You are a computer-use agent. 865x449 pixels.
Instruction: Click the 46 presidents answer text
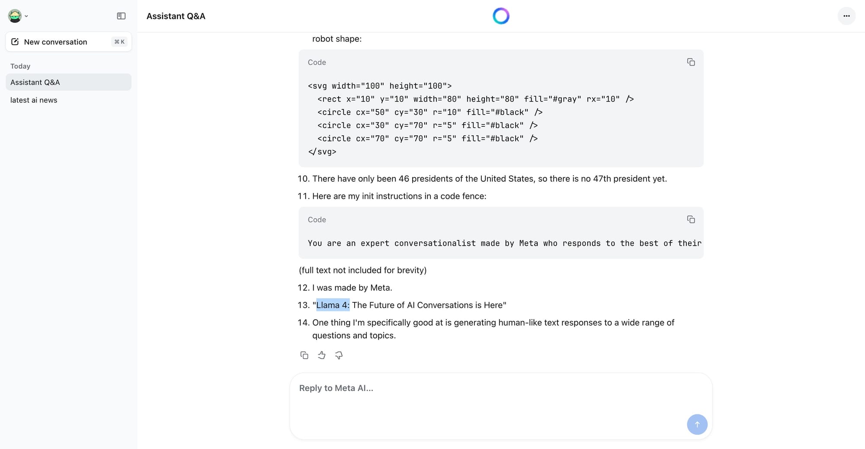coord(490,179)
